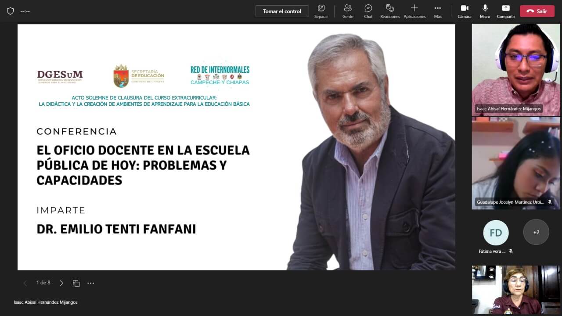Select Isaac Abisaí Hernández Mijangos video tile
Viewport: 562px width, 316px height.
516,69
